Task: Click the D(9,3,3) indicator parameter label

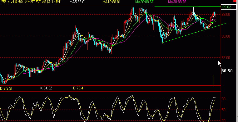Action: point(6,88)
